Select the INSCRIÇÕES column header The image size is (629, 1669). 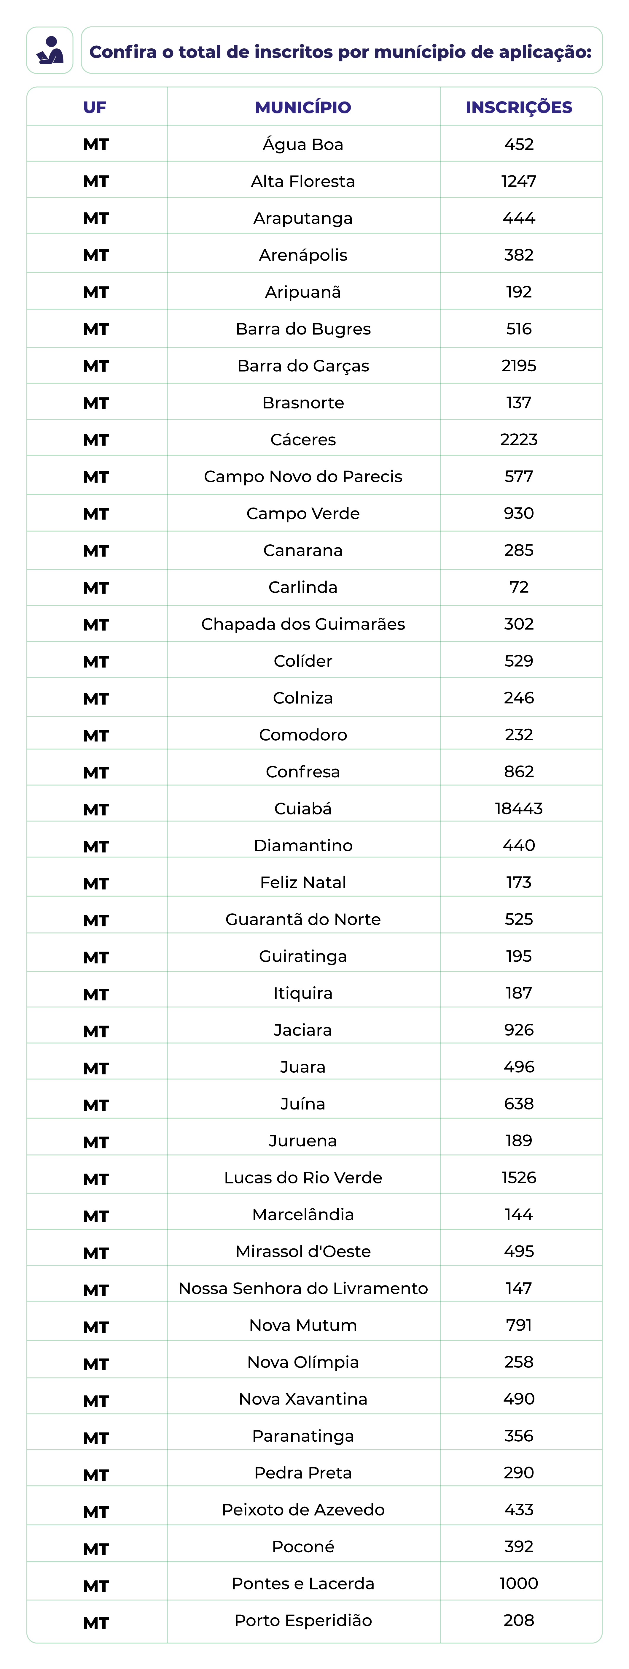[519, 107]
